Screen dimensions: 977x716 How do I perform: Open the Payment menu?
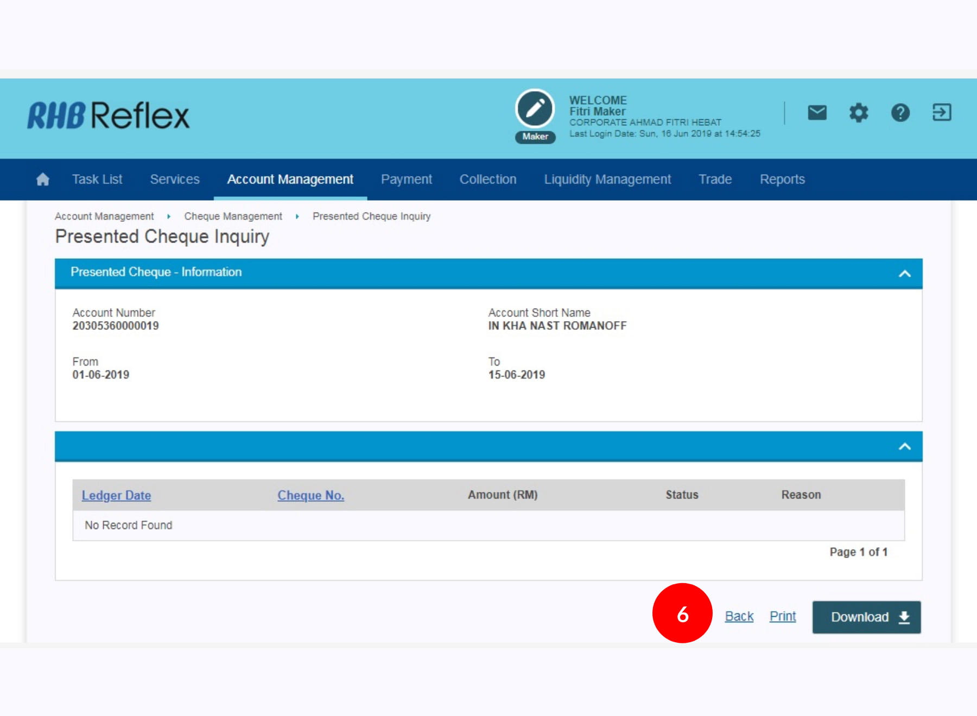click(x=406, y=180)
